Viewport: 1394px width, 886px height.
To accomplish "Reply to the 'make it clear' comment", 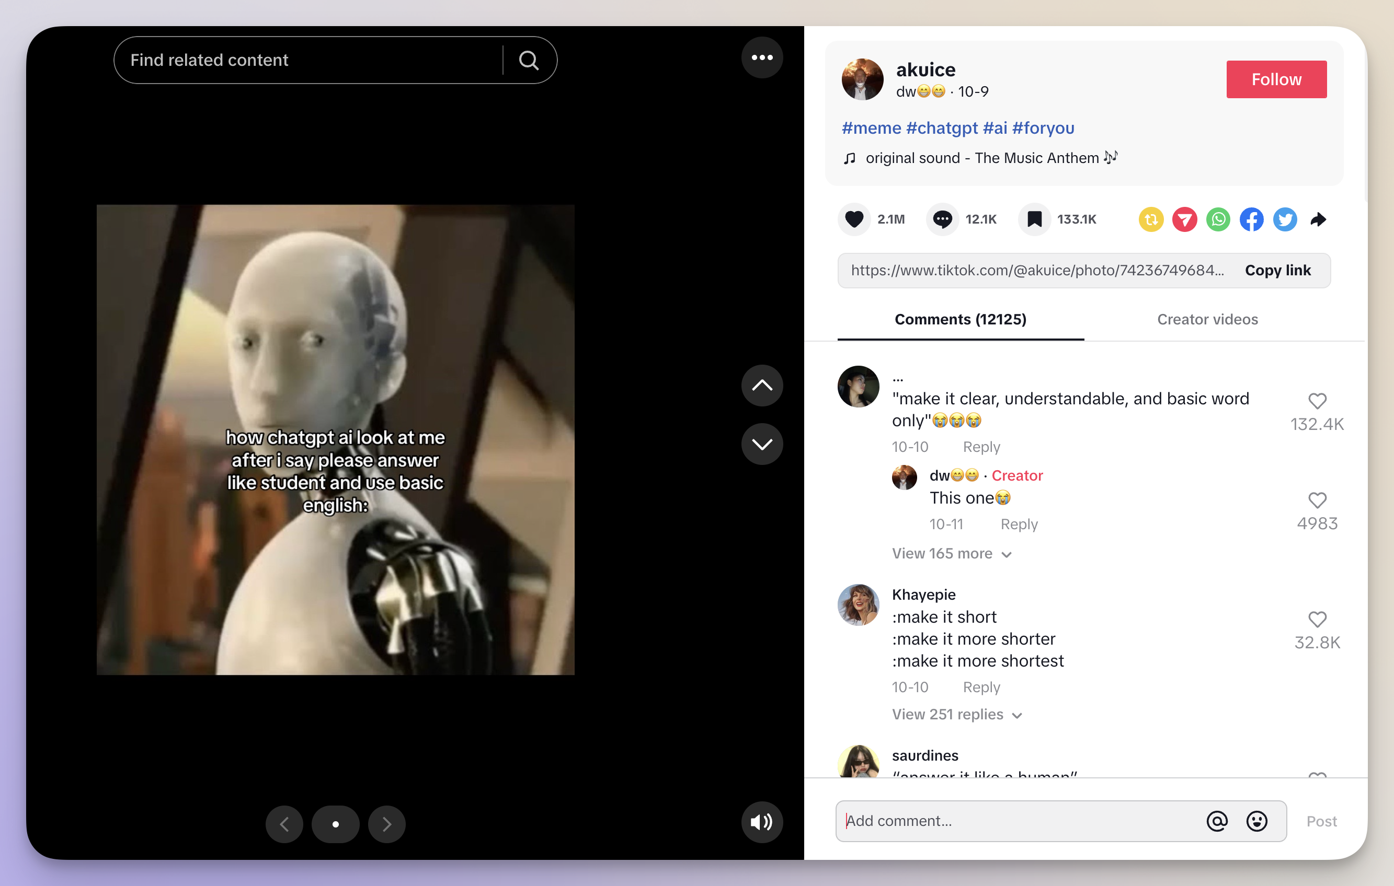I will point(981,447).
